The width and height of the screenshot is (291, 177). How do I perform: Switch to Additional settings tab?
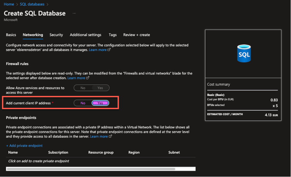(86, 35)
